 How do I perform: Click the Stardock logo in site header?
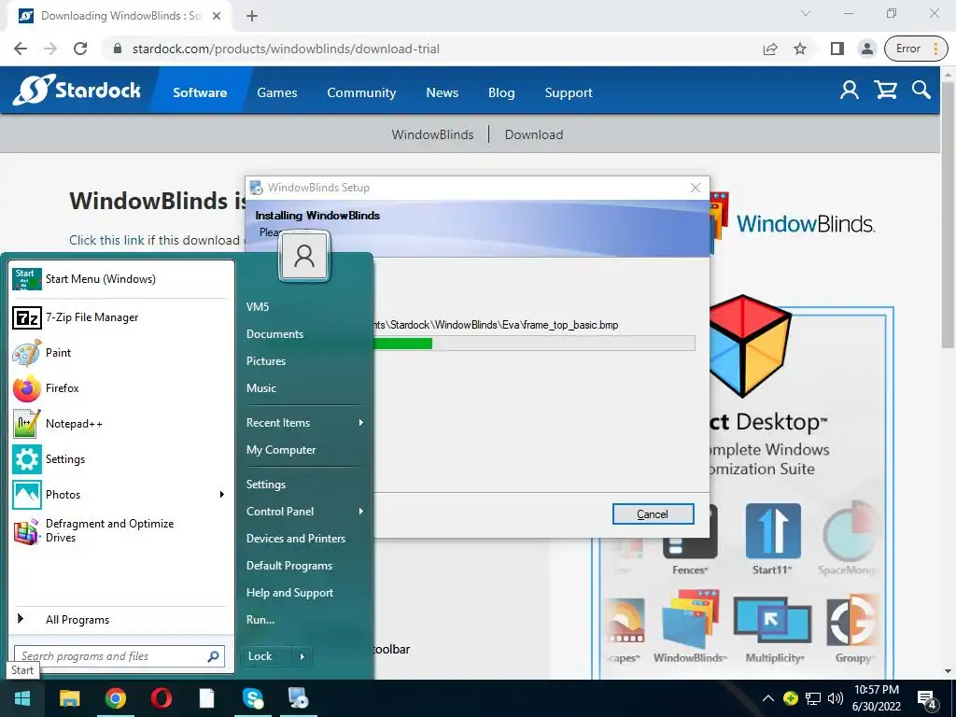click(77, 91)
